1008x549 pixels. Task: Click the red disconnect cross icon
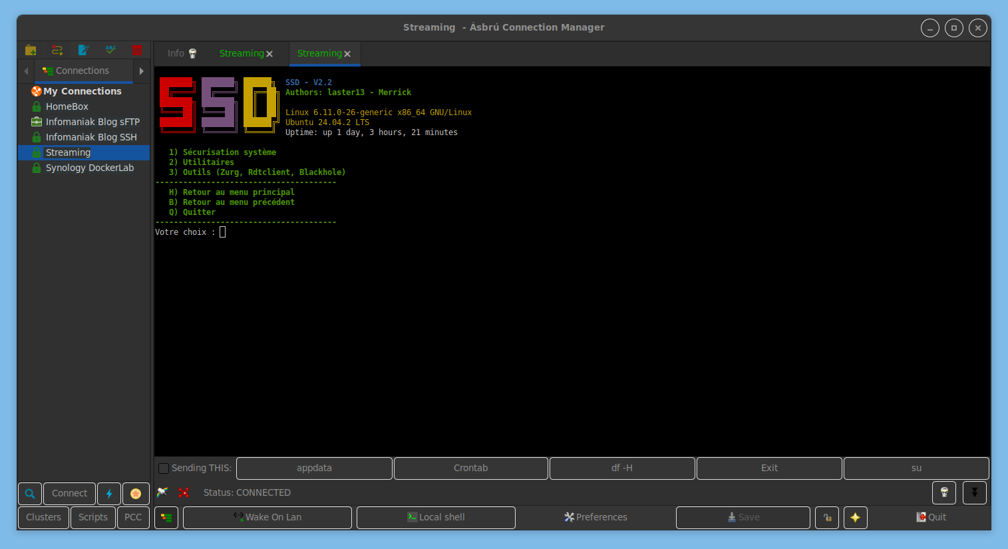tap(184, 492)
